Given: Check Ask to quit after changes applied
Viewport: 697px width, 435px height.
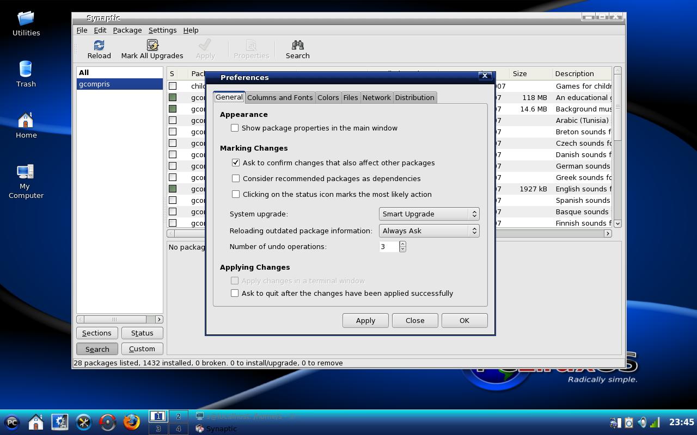Looking at the screenshot, I should [x=235, y=293].
